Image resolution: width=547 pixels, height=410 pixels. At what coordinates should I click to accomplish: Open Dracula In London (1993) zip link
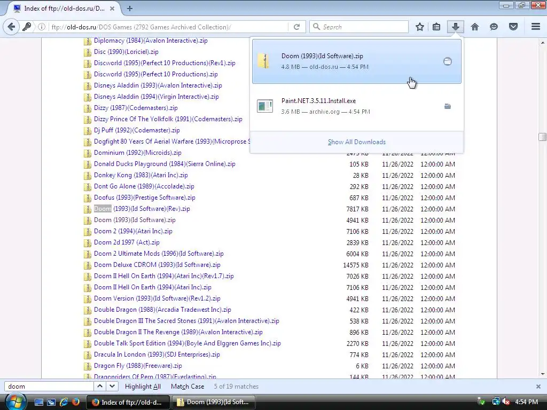point(157,354)
